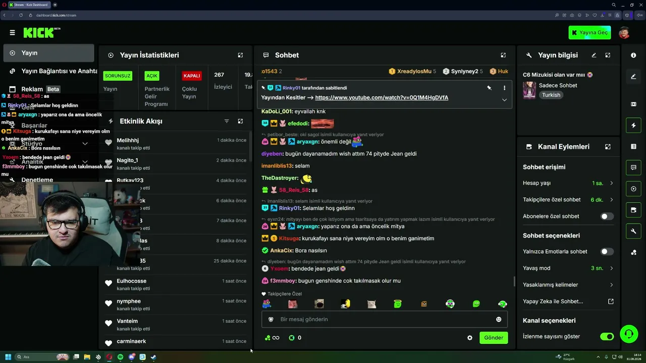Viewport: 646px width, 363px height.
Task: Click the play-circle icon in right rail
Action: point(633,189)
